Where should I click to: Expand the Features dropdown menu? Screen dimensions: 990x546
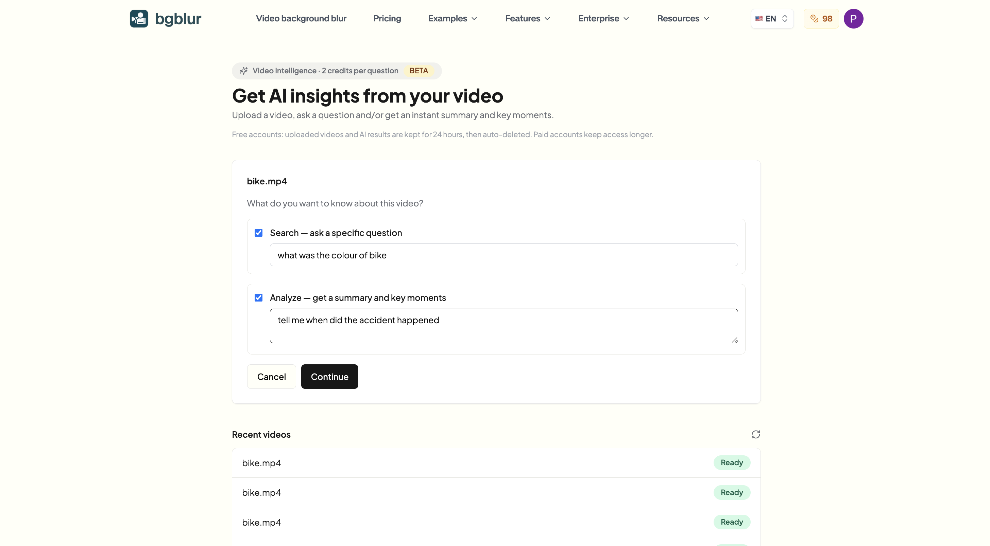point(527,18)
